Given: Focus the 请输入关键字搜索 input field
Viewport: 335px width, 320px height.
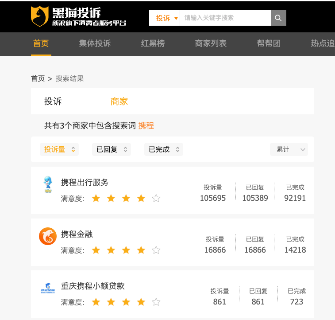Looking at the screenshot, I should (x=225, y=18).
